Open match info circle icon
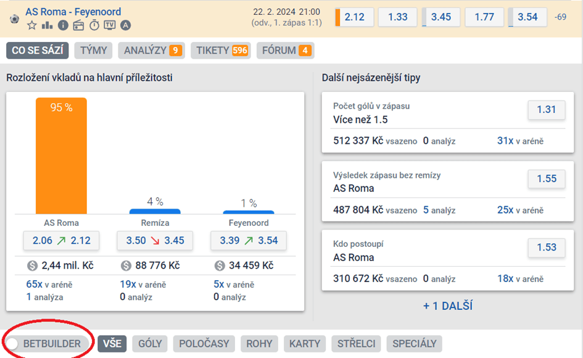This screenshot has height=358, width=583. pyautogui.click(x=63, y=25)
